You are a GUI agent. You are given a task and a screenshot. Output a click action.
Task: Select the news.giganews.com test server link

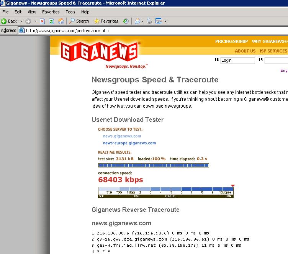click(122, 136)
